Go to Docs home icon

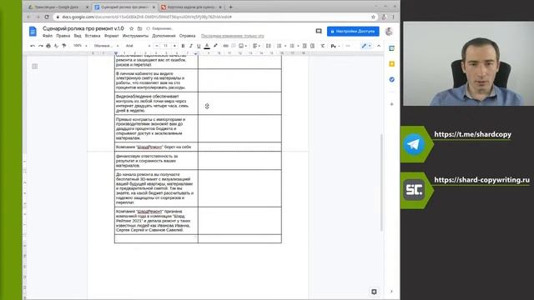(x=33, y=32)
